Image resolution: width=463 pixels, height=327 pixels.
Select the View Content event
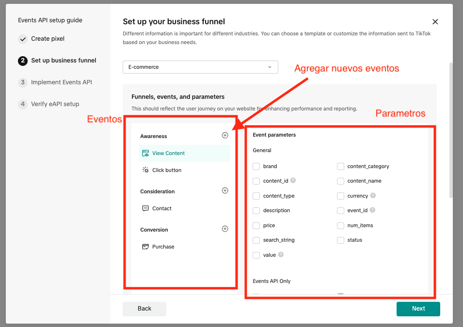[x=184, y=153]
